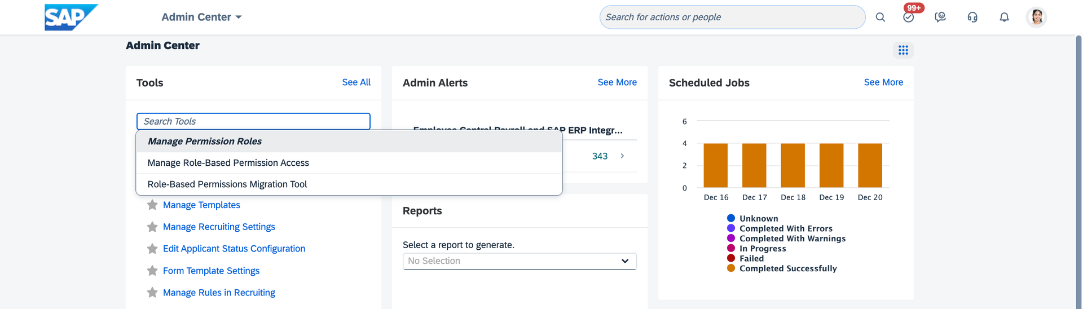Click See More in Scheduled Jobs
This screenshot has height=309, width=1083.
coord(883,82)
